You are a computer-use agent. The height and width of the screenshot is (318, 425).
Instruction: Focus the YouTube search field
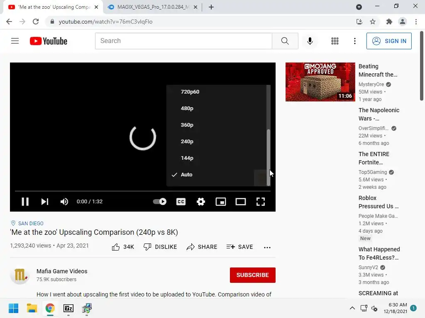[x=183, y=41]
